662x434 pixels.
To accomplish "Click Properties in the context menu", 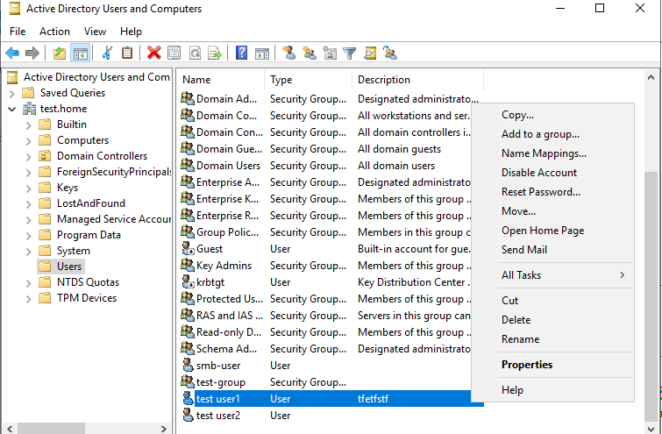I will click(x=527, y=365).
